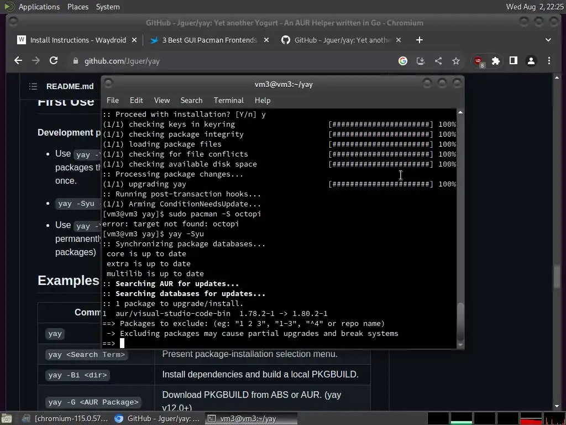Open uBlock Origin extension
The image size is (566, 425).
point(479,61)
